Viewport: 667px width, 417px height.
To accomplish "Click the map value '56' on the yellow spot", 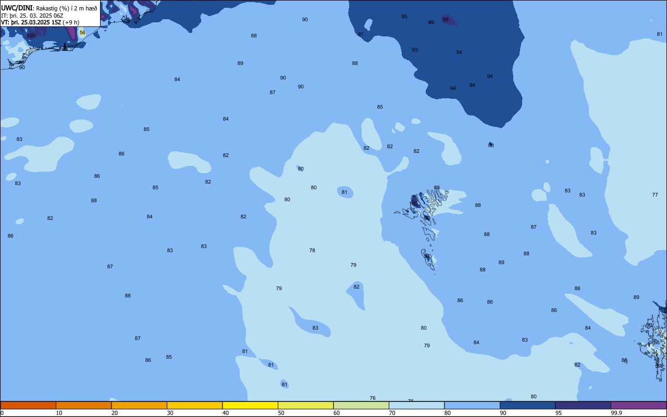I will [82, 33].
